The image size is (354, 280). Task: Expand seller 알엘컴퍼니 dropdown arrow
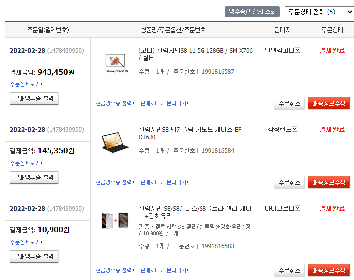pyautogui.click(x=298, y=50)
